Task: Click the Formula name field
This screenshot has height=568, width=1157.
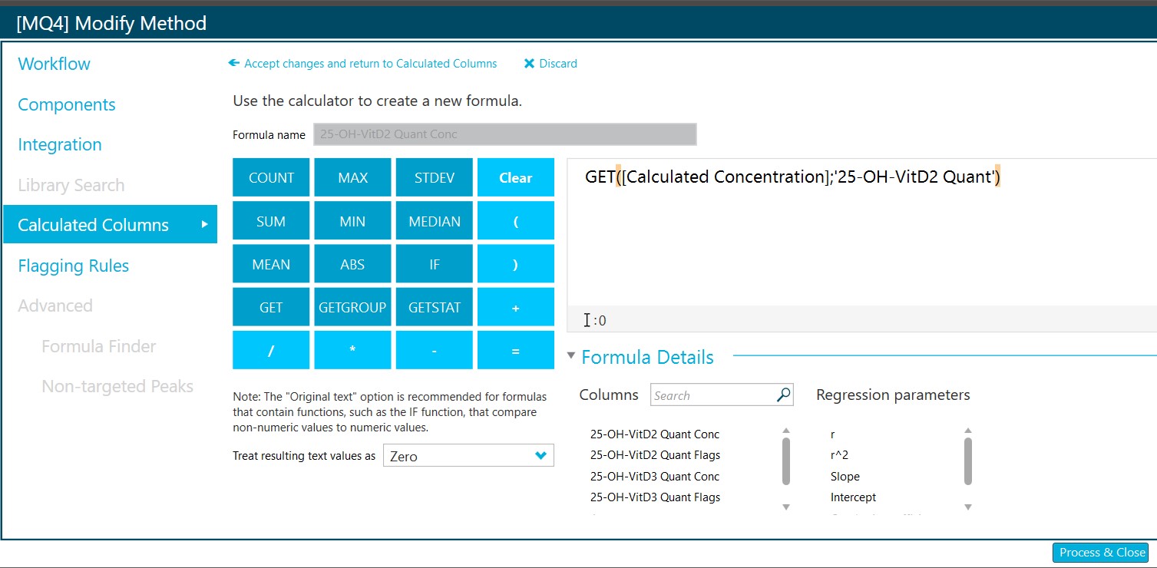Action: tap(504, 134)
